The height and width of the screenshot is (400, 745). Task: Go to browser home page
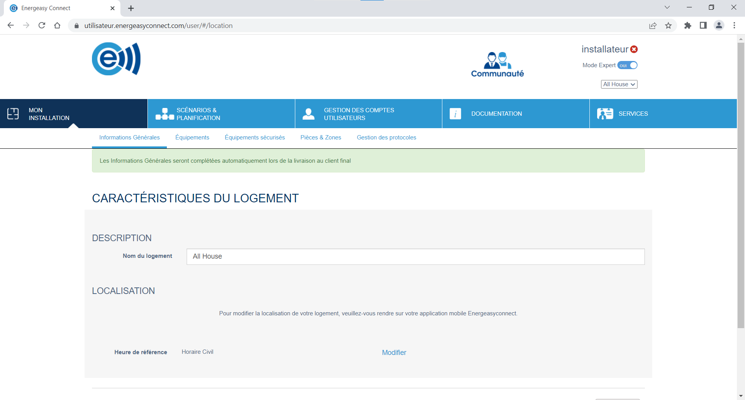(x=57, y=26)
